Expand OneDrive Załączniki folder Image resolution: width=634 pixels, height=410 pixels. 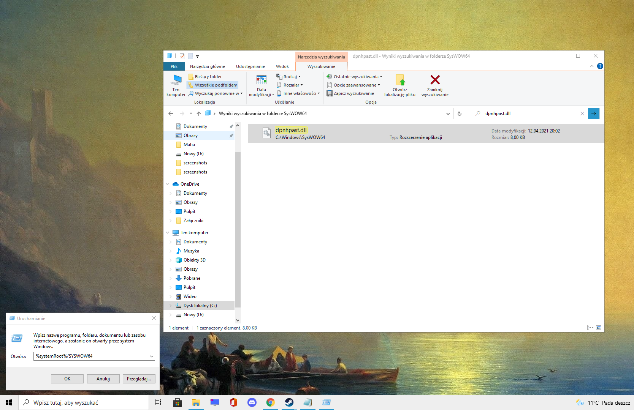click(171, 221)
